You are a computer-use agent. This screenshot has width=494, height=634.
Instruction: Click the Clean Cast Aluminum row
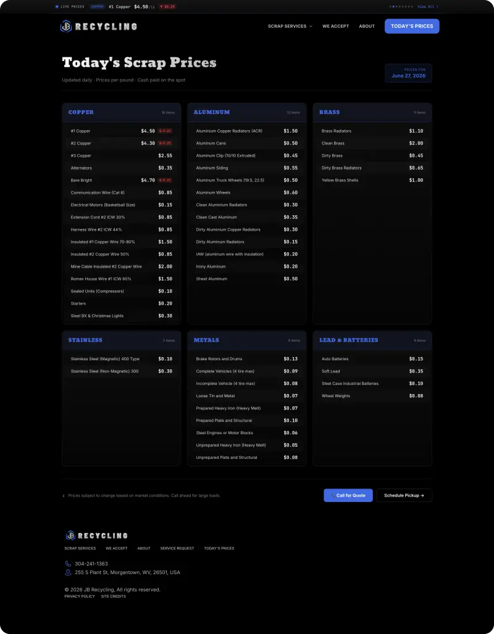247,217
